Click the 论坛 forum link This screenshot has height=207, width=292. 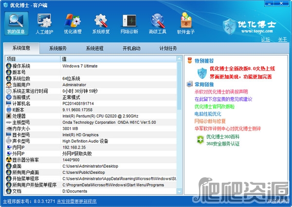(265, 39)
